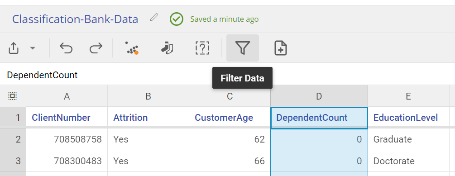Click the Attrition Yes cell in row 3
The image size is (455, 176).
[148, 161]
